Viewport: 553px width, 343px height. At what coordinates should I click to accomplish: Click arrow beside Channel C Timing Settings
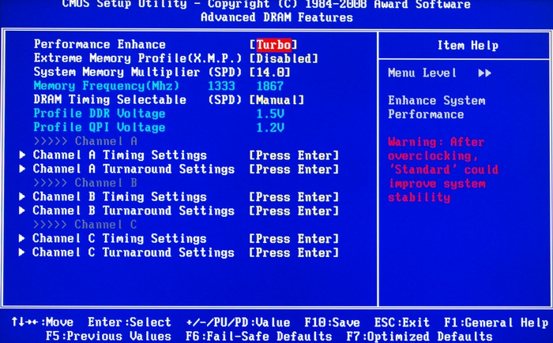22,239
